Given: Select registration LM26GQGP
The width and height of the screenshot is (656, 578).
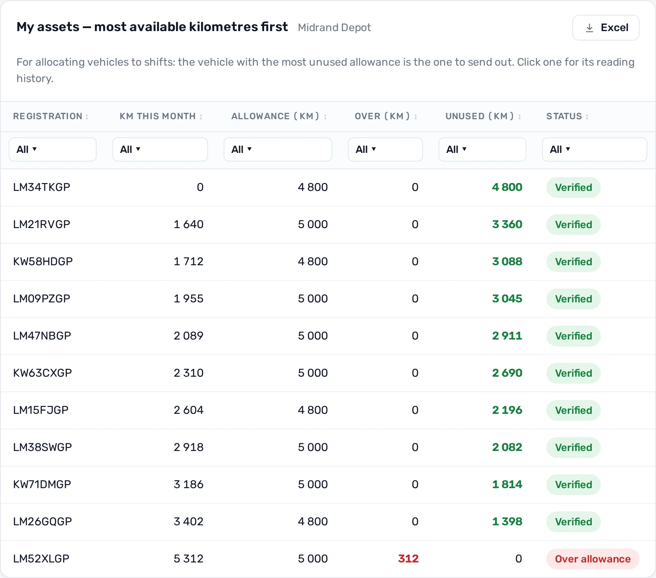Looking at the screenshot, I should [x=42, y=521].
